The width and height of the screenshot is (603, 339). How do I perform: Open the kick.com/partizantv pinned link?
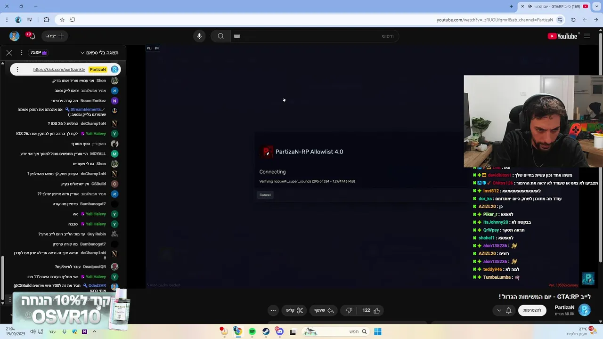[59, 70]
